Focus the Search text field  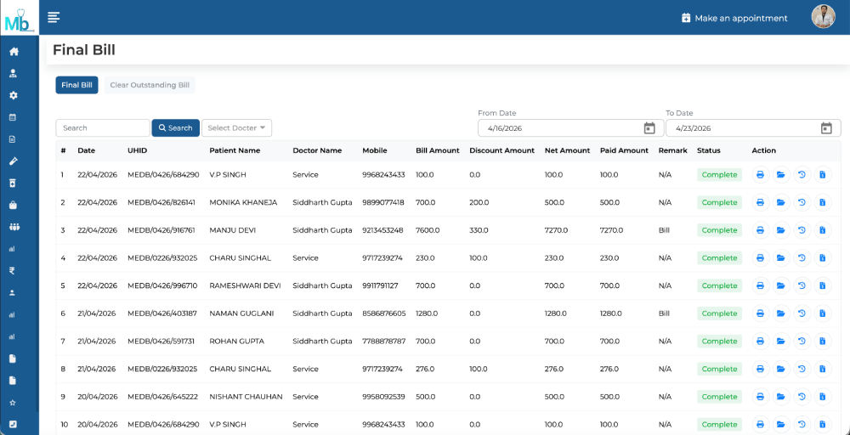tap(103, 127)
